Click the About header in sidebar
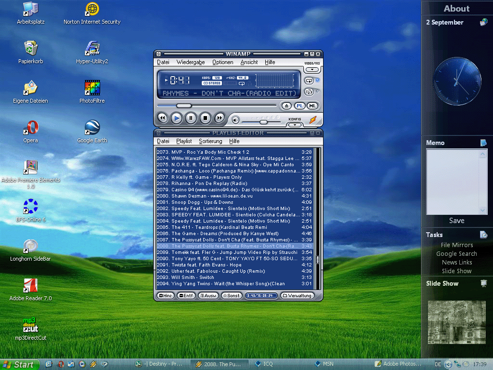 click(456, 9)
